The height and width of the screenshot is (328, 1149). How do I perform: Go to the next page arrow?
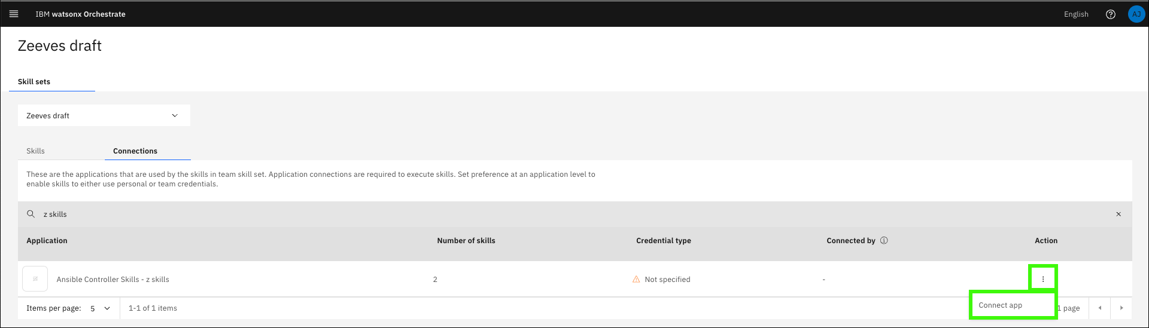pos(1121,308)
